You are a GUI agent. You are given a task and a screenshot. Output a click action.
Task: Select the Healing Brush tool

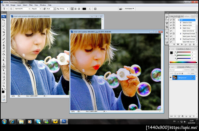[x=4, y=39]
